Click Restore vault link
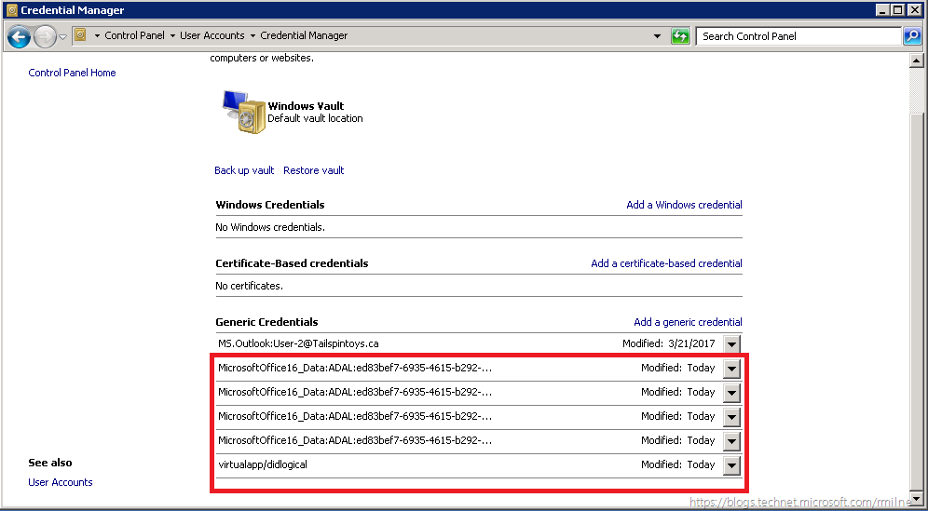The image size is (928, 511). click(313, 170)
